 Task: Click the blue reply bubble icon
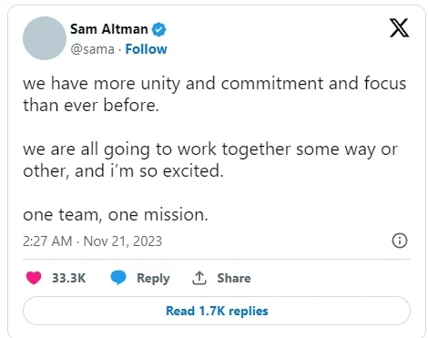click(x=118, y=278)
